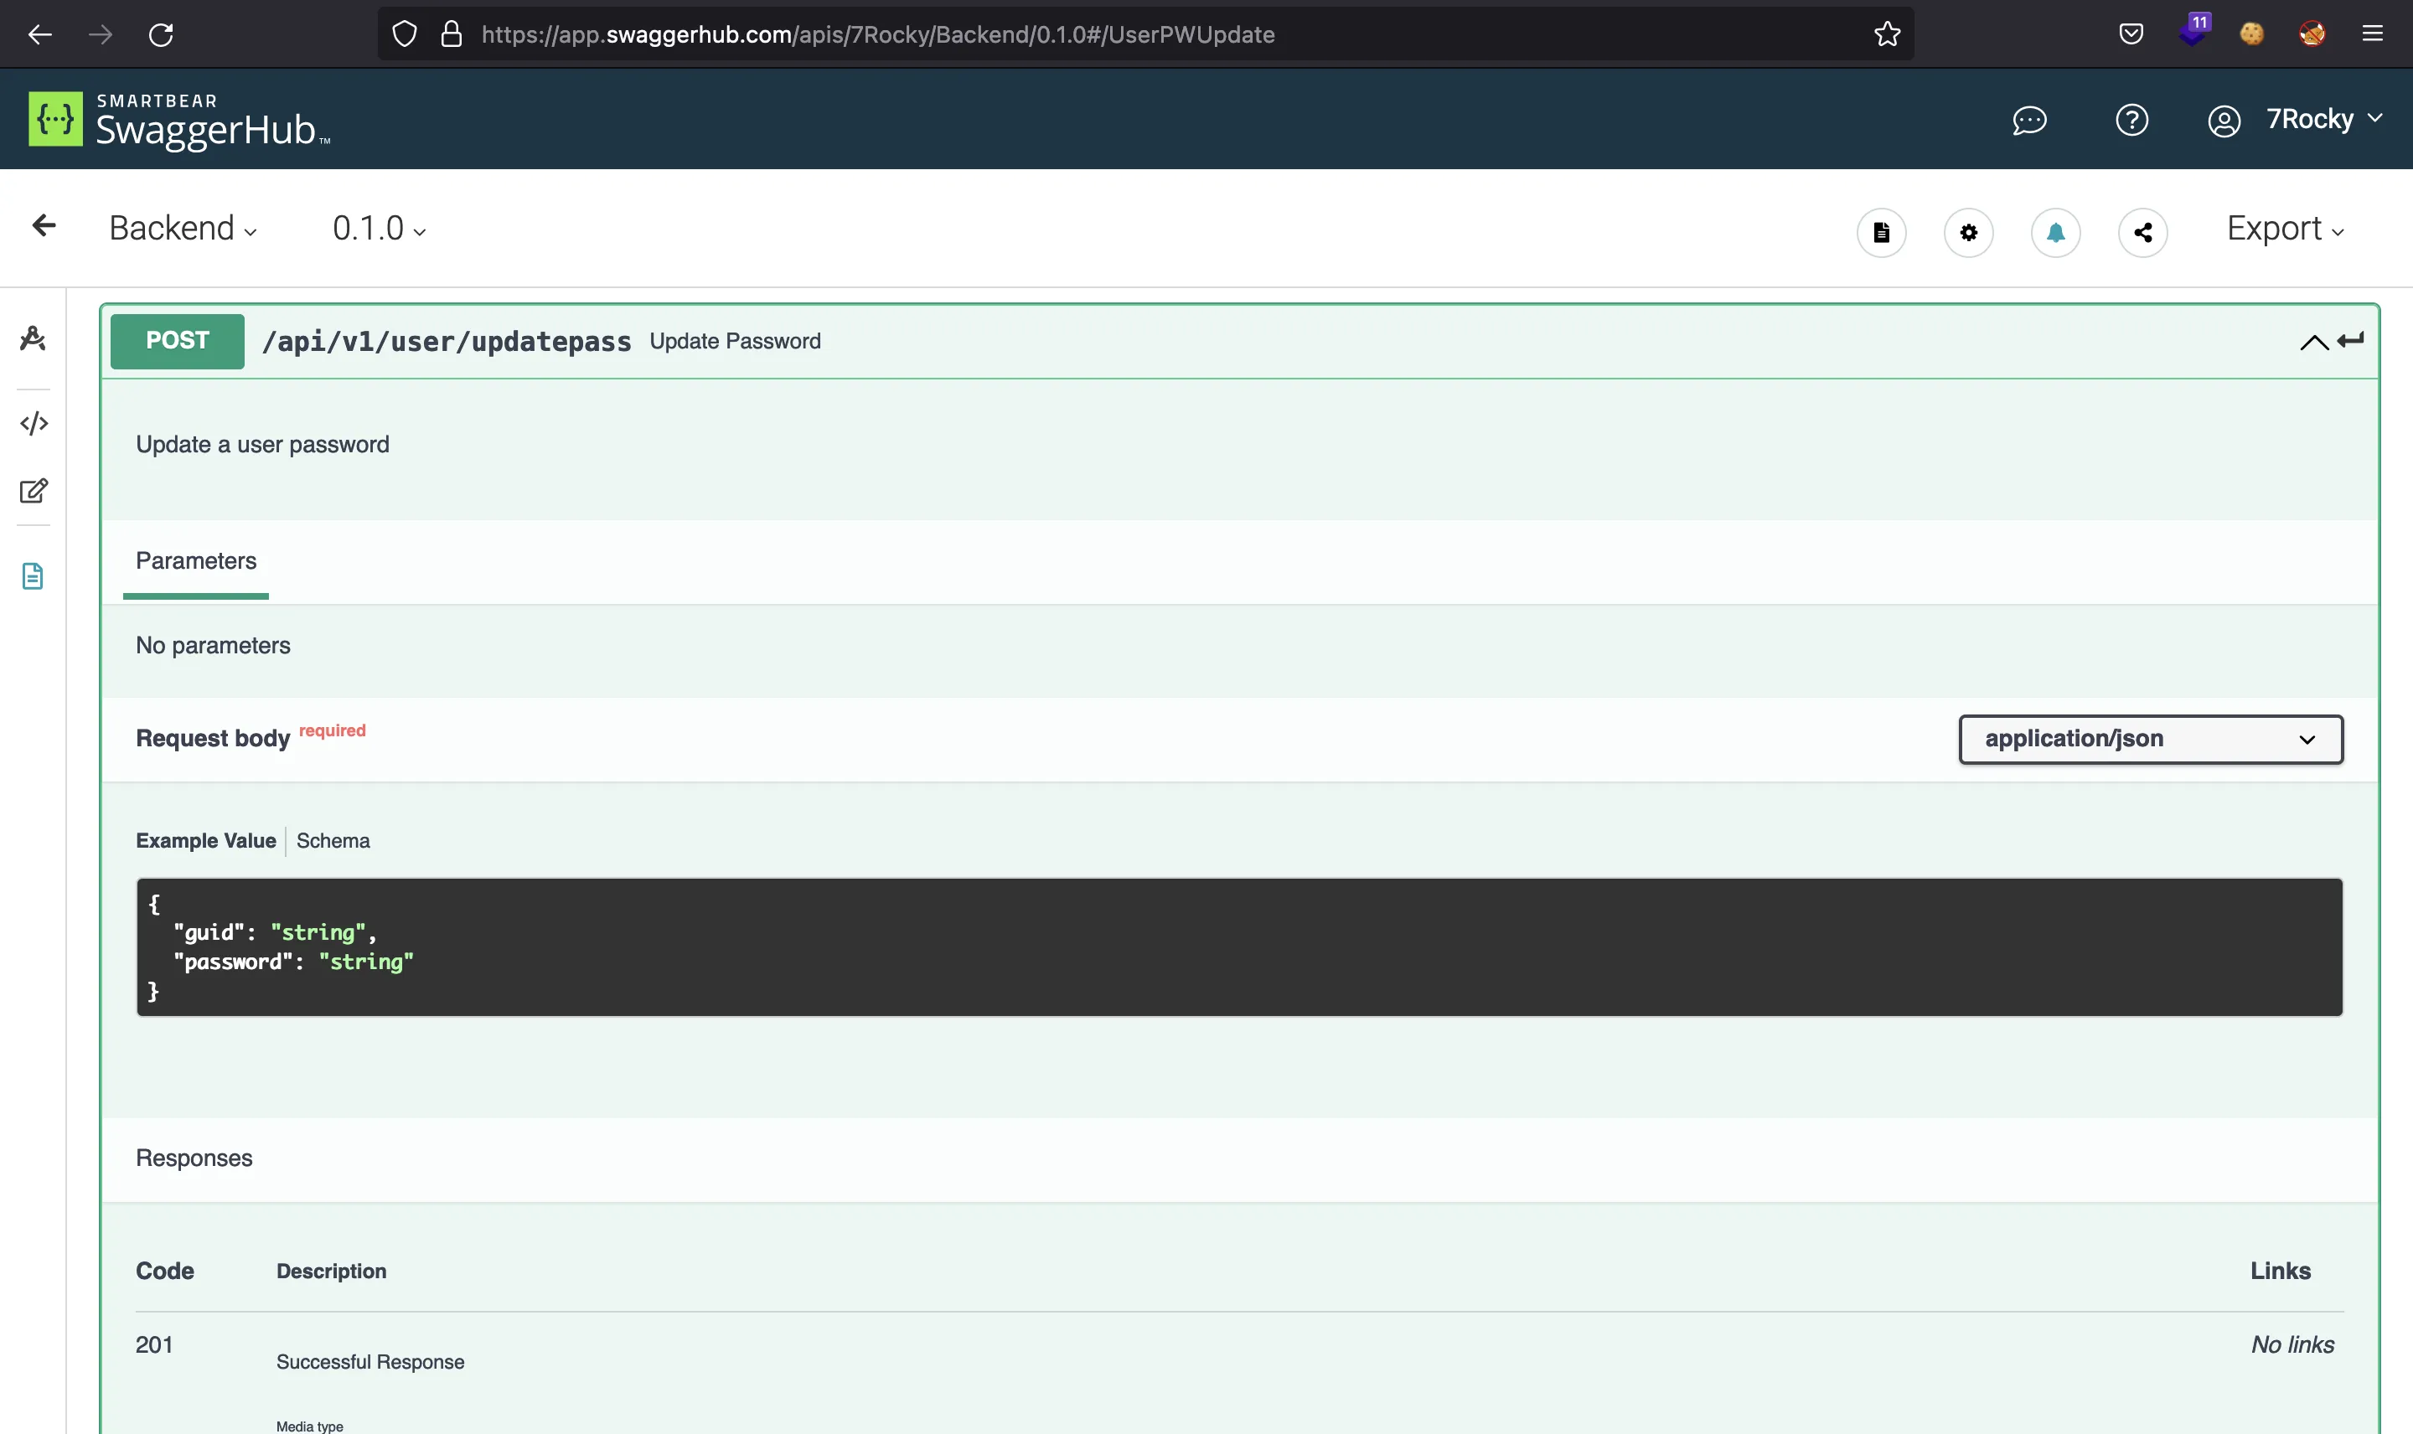The width and height of the screenshot is (2413, 1434).
Task: Open the extension with the 11 badge
Action: pos(2193,31)
